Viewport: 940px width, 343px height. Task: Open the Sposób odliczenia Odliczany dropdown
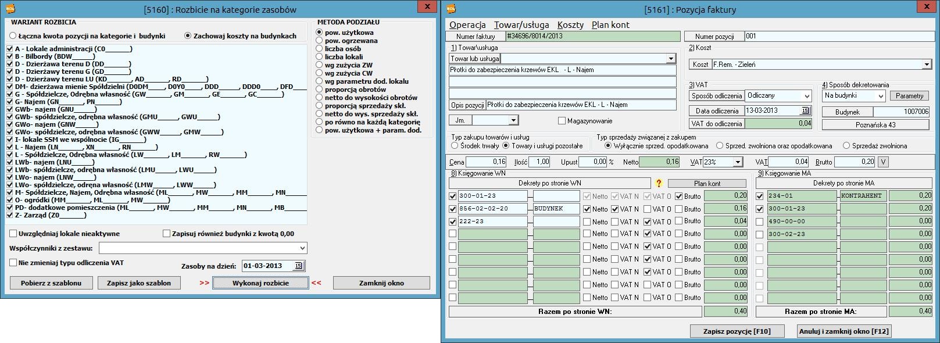tap(807, 96)
